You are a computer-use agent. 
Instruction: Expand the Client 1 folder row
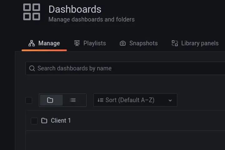(125, 120)
